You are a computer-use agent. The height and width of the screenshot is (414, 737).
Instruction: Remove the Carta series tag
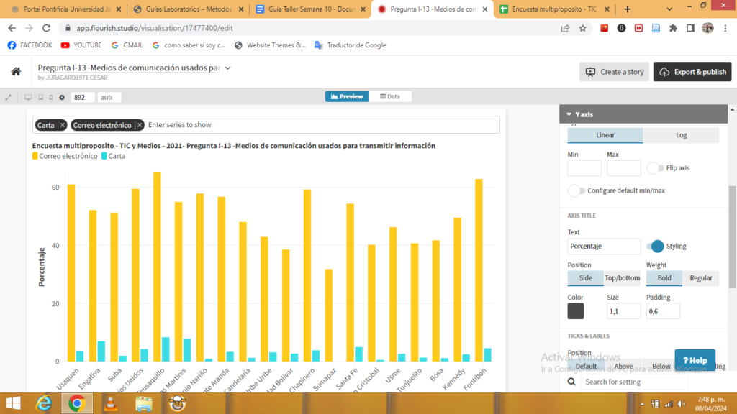[63, 125]
